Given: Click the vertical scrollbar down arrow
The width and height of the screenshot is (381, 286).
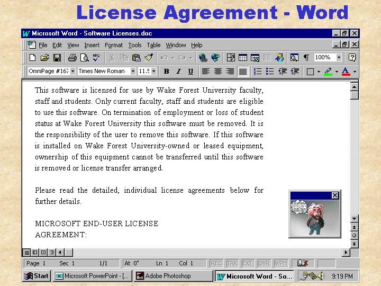Looking at the screenshot, I should (x=355, y=219).
